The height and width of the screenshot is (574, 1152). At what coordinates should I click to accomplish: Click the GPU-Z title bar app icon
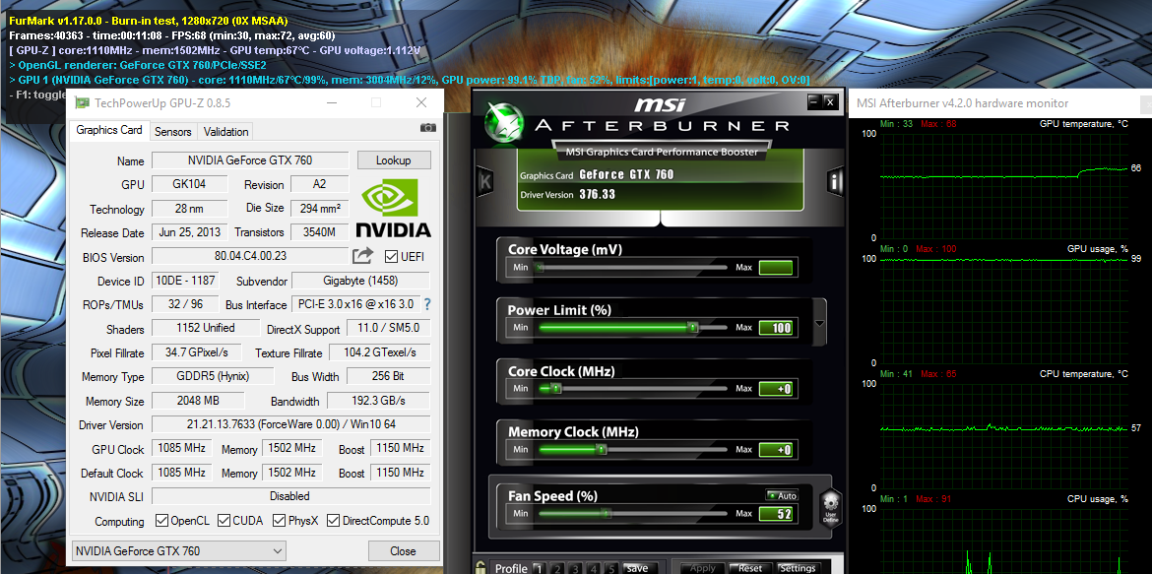point(83,103)
